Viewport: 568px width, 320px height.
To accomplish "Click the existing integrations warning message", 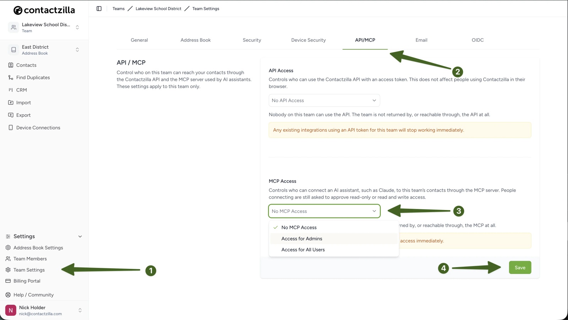I will click(x=400, y=130).
